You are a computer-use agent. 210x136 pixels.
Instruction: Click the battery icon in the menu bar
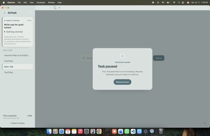pos(168,3)
